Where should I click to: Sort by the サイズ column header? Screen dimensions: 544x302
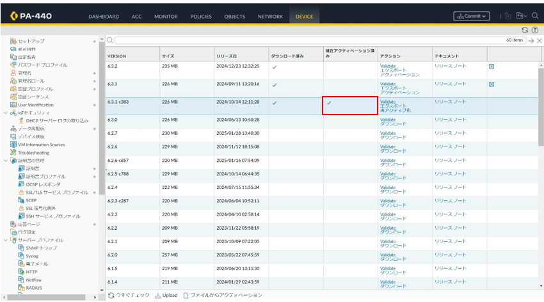[187, 56]
